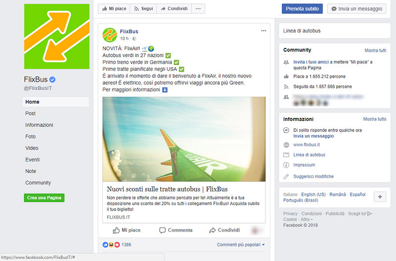The height and width of the screenshot is (261, 396).
Task: Click the blue verified badge beside FlixBus
Action: 52,79
